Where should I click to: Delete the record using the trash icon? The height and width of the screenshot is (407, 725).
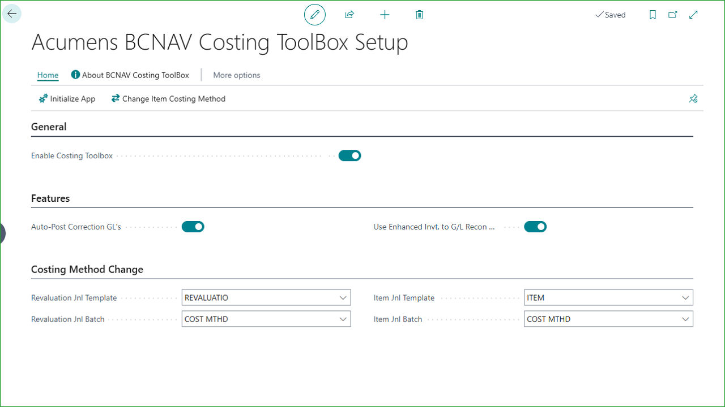coord(419,15)
